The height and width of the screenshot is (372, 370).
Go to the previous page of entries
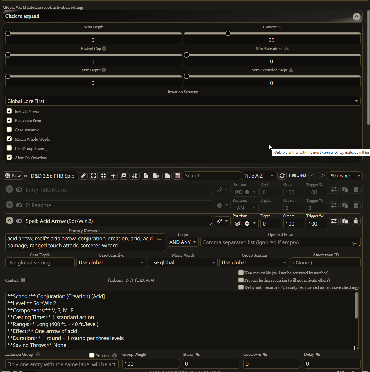coord(313,175)
